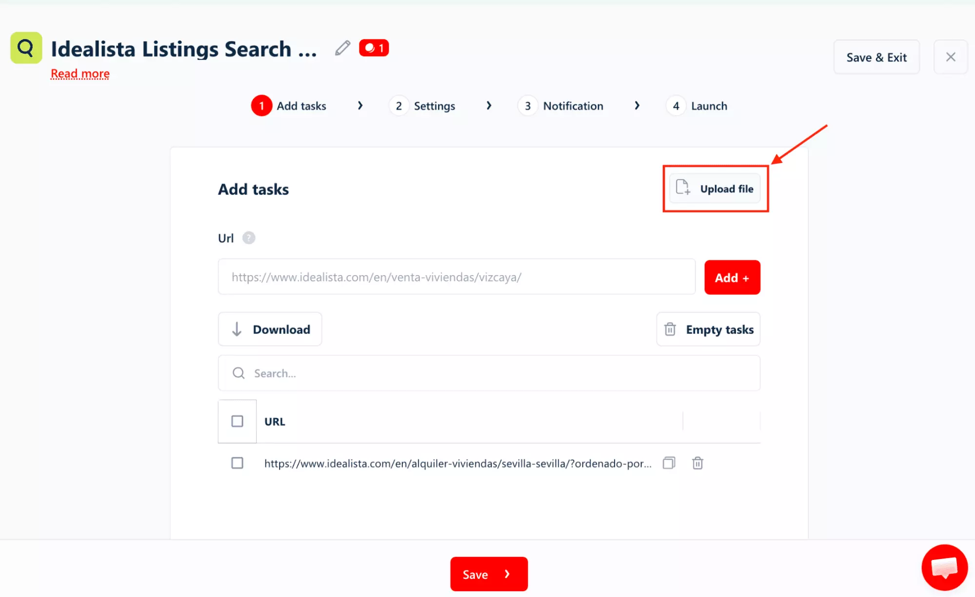Screen dimensions: 975x597
Task: Expand the step after Add tasks via its chevron
Action: point(360,105)
